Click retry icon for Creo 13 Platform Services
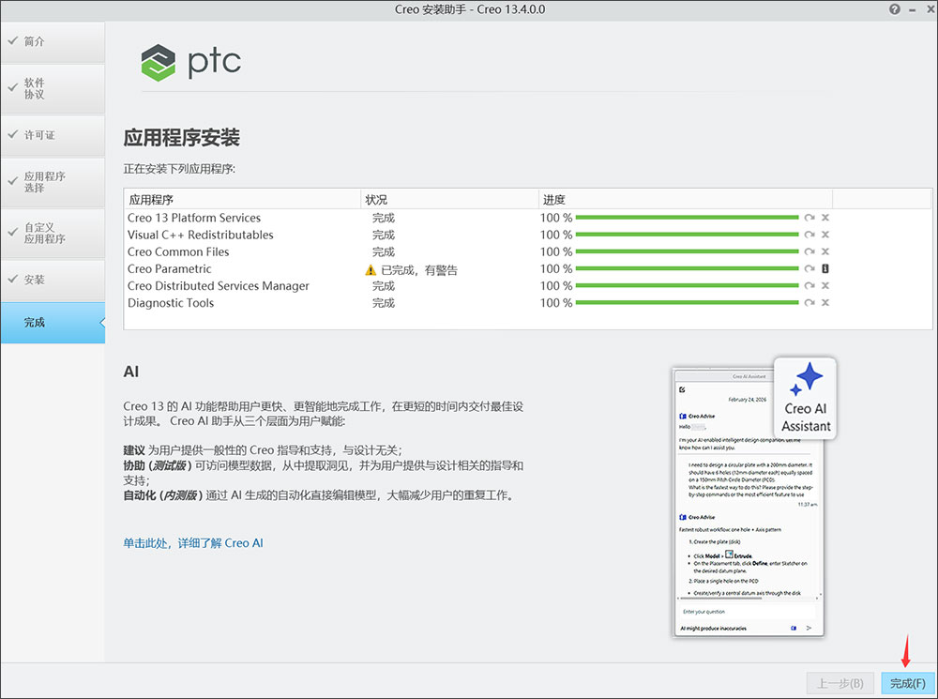This screenshot has width=938, height=699. [x=809, y=218]
